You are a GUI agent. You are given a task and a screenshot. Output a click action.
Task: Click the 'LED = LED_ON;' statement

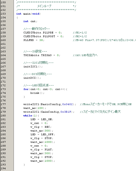tap(42, 119)
